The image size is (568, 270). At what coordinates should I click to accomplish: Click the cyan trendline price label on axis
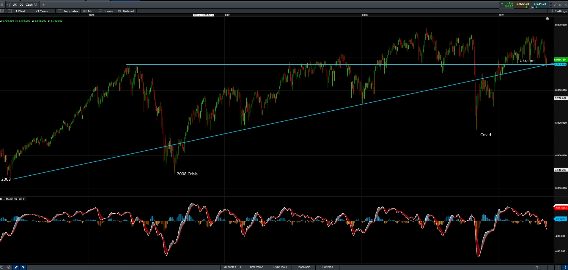coord(560,64)
